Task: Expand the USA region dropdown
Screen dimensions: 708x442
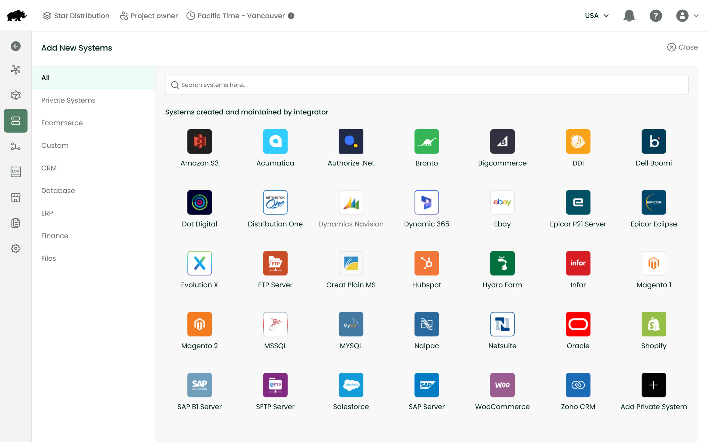Action: tap(597, 15)
